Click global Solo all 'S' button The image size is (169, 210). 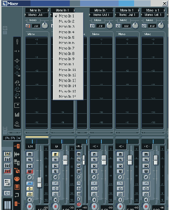coord(7,159)
